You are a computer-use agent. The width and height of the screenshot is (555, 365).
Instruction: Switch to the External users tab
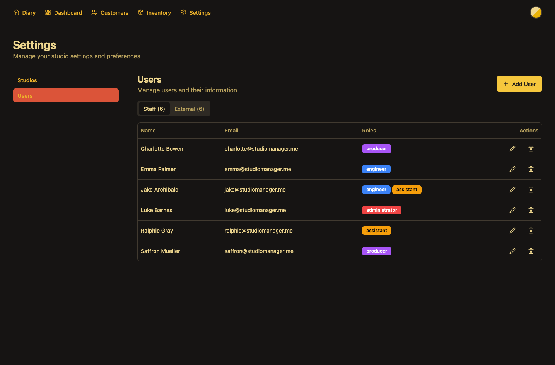tap(189, 109)
